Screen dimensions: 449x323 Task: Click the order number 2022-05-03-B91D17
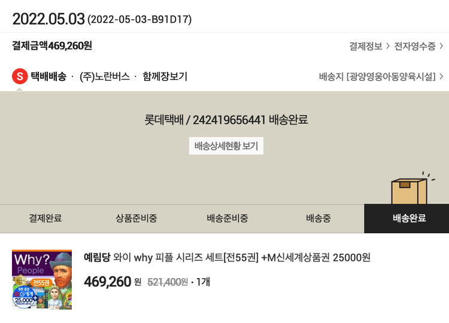pyautogui.click(x=139, y=20)
